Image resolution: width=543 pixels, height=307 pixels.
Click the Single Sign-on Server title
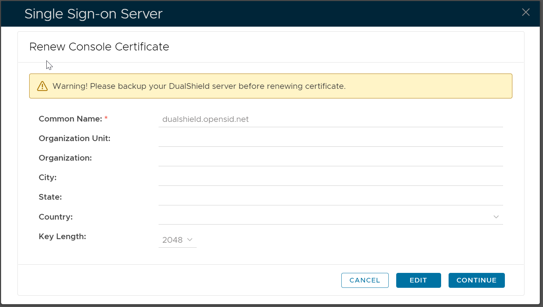click(93, 14)
